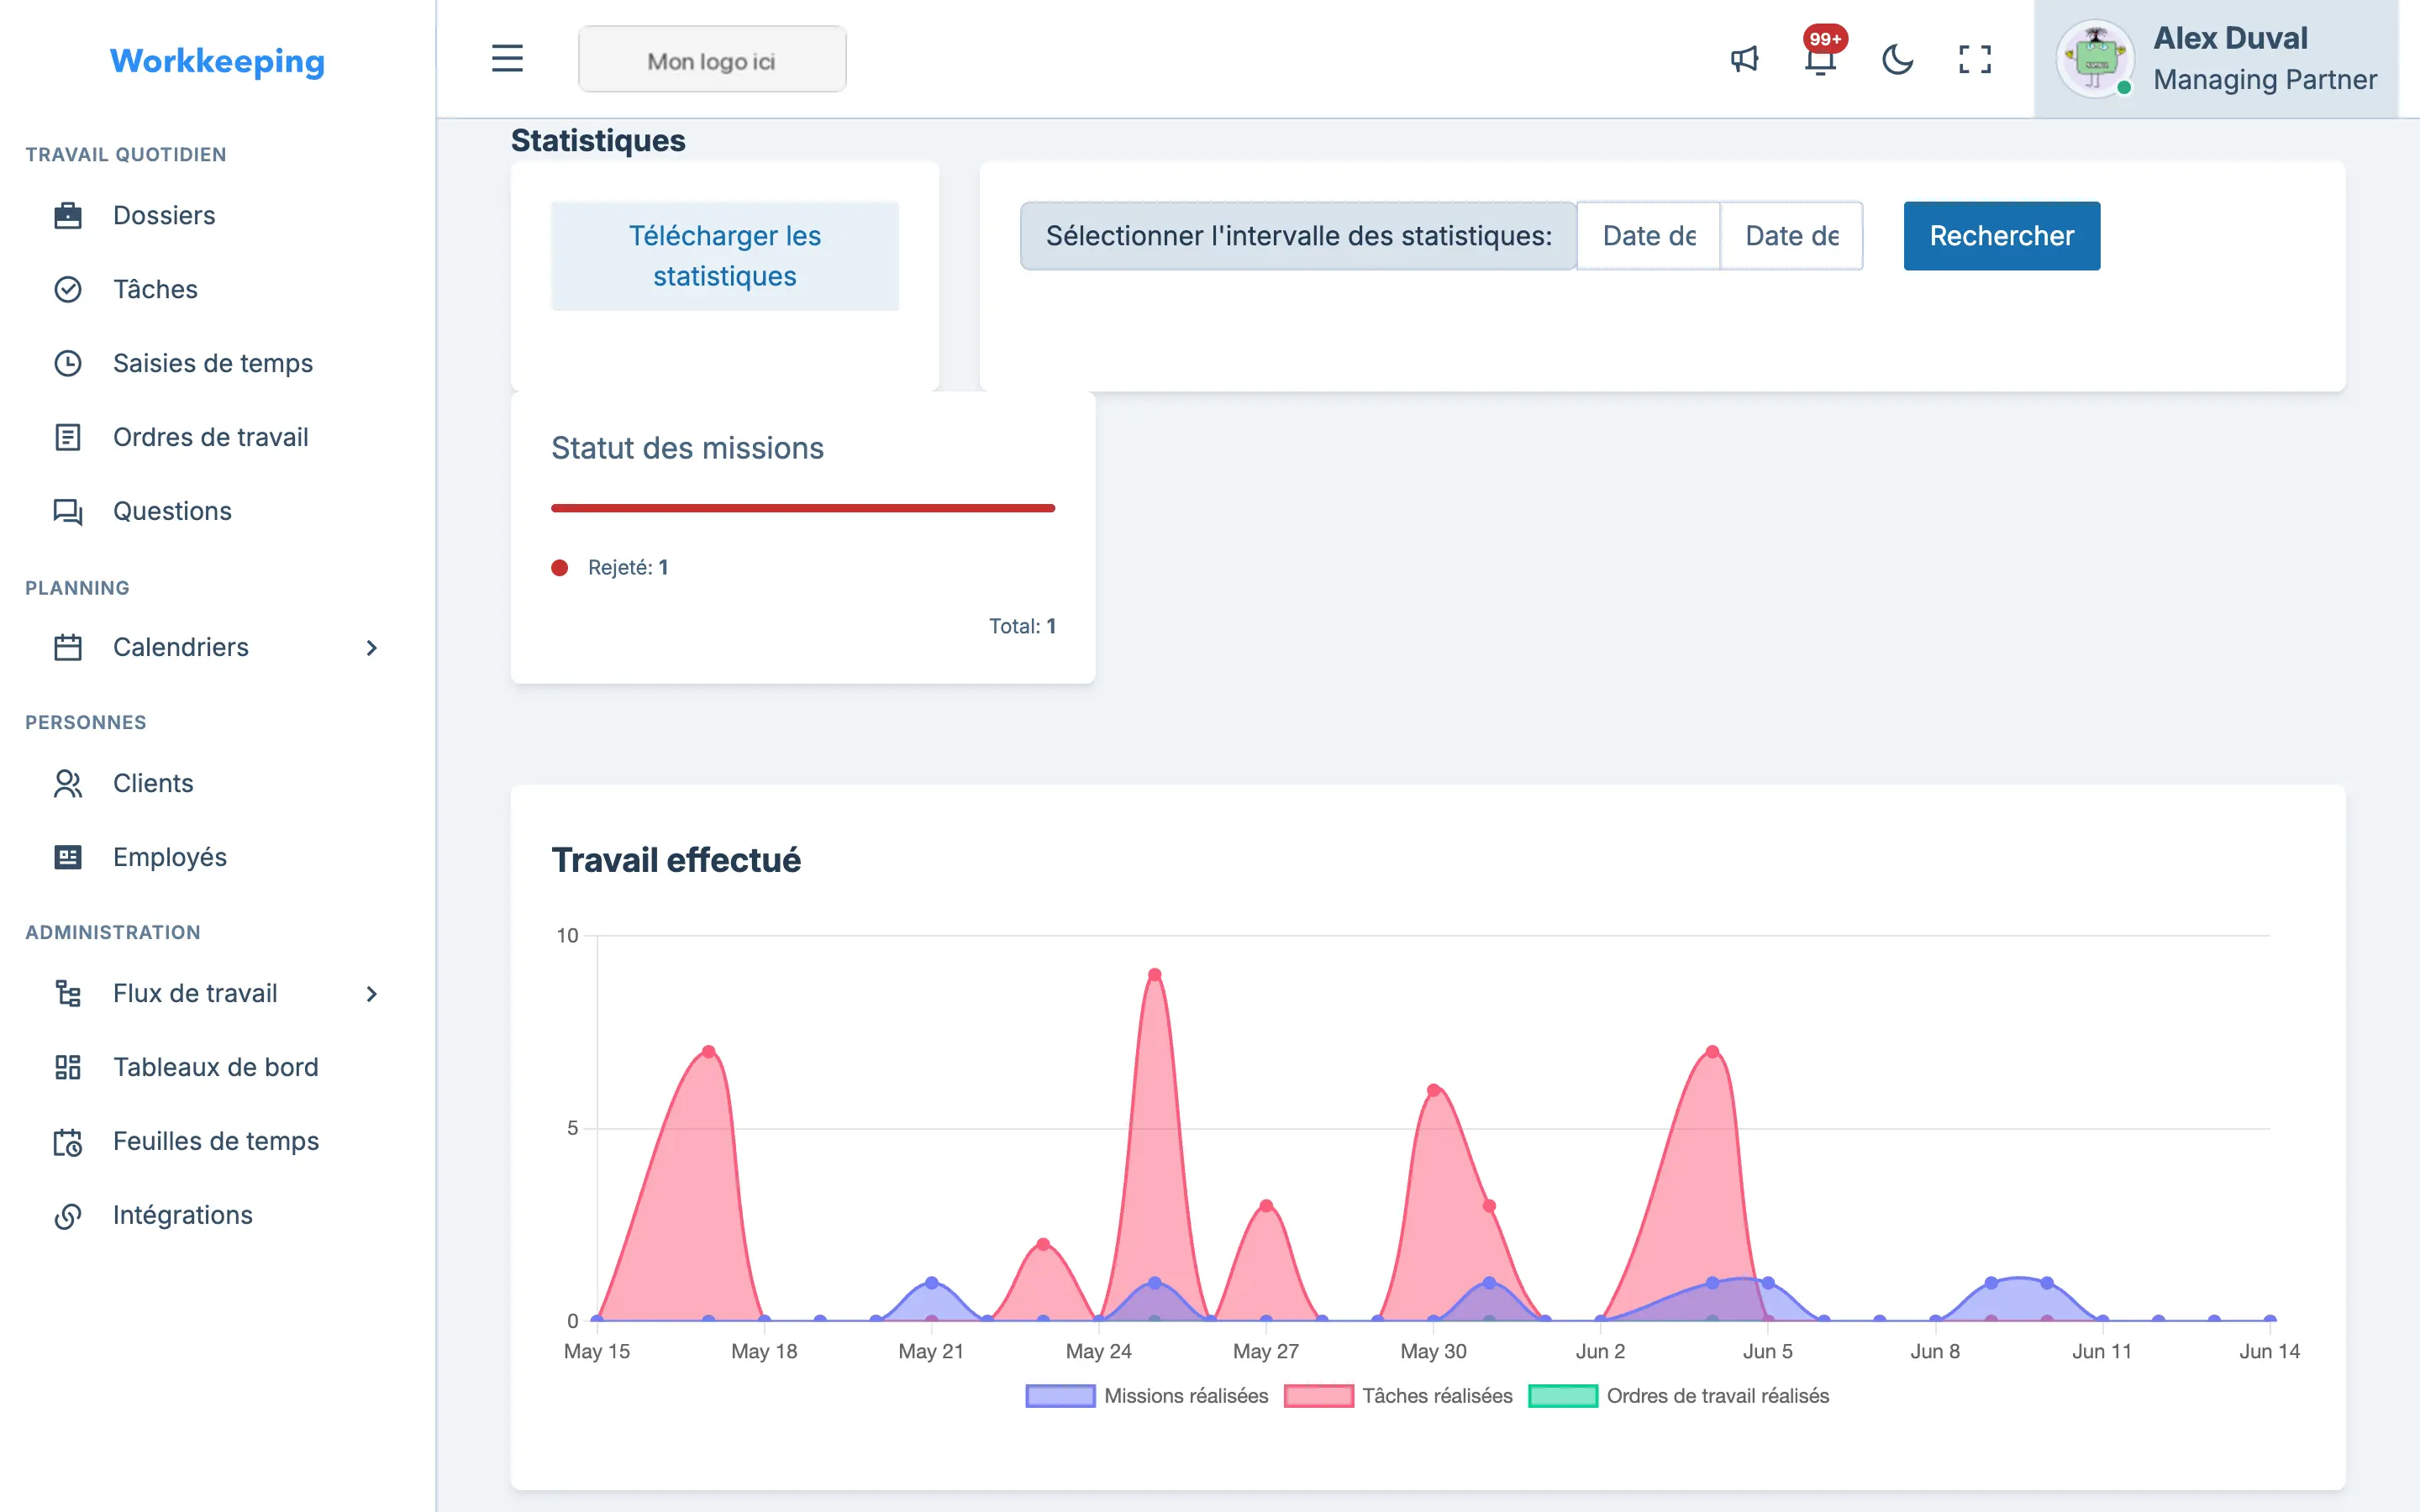Screen dimensions: 2420x1512
Task: Open the hamburger menu icon
Action: click(507, 59)
